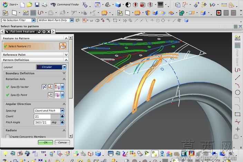This screenshot has height=162, width=243.
Task: Click dialog scrollbar down arrow
Action: pos(71,136)
